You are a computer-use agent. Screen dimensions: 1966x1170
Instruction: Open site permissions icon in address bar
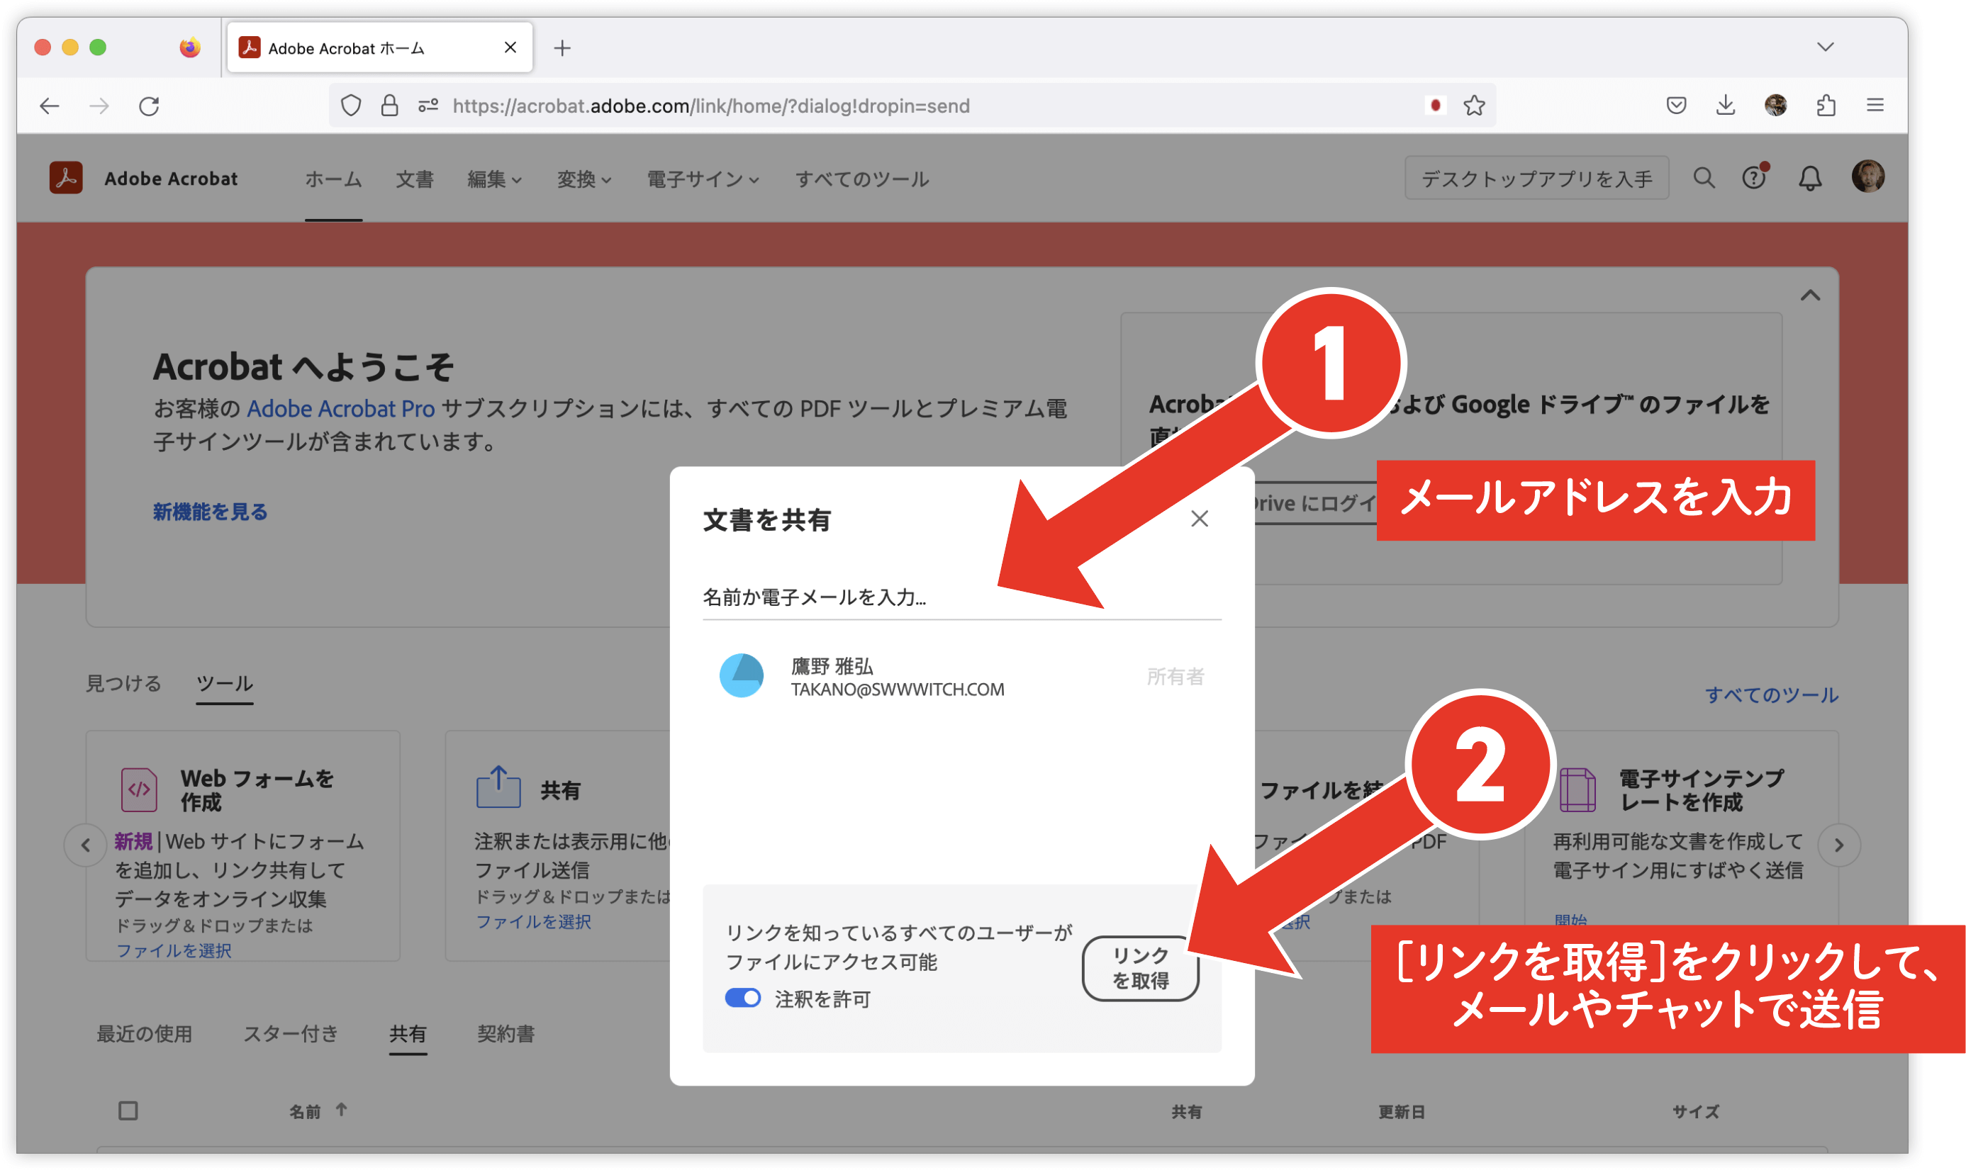[428, 105]
